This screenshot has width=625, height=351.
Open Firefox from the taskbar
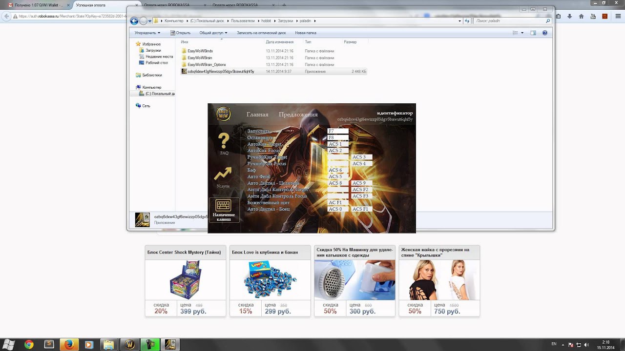click(69, 345)
